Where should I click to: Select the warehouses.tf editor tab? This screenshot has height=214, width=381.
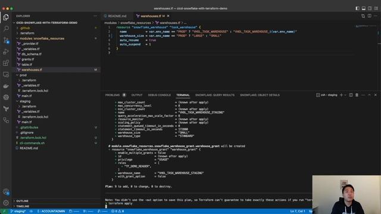point(151,16)
